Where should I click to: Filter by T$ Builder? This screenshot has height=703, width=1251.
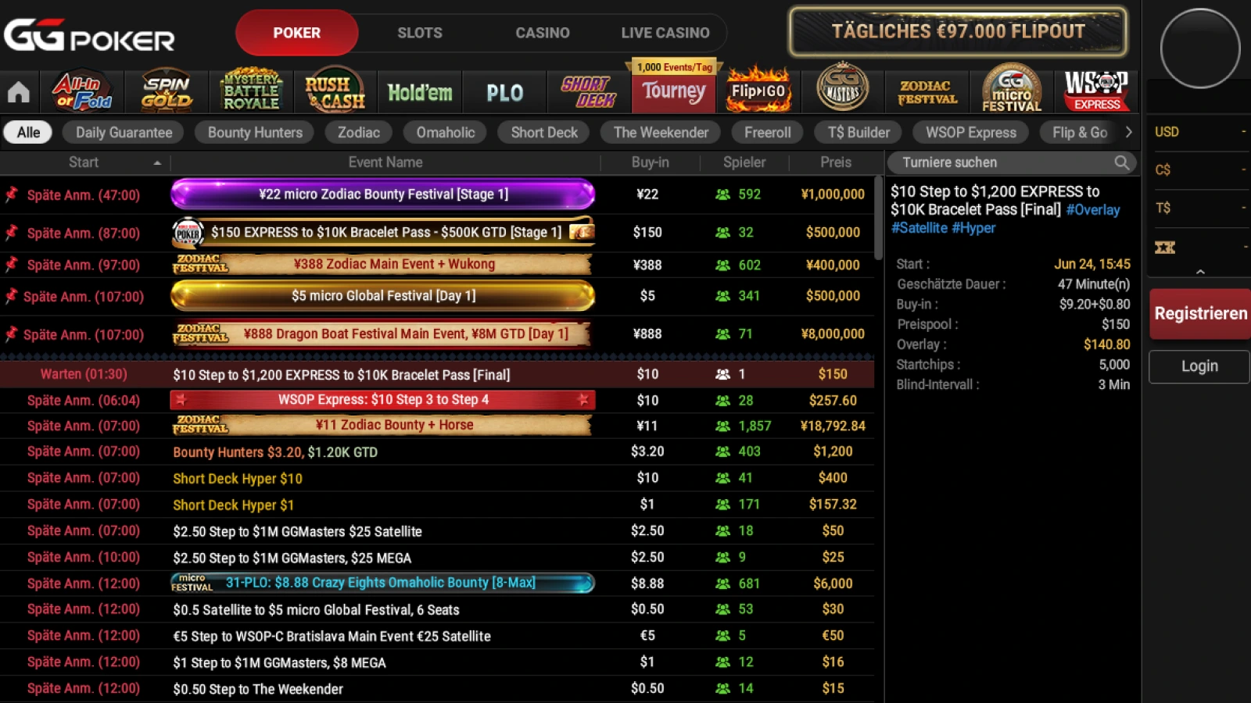[x=858, y=132]
